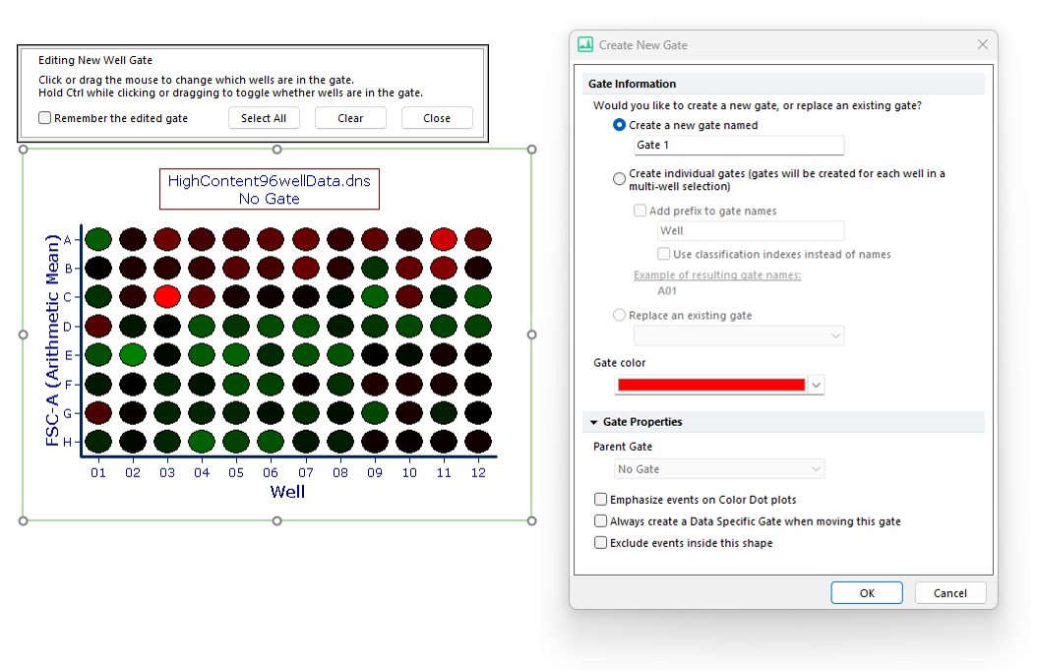1037x671 pixels.
Task: Click the OK button
Action: [x=867, y=593]
